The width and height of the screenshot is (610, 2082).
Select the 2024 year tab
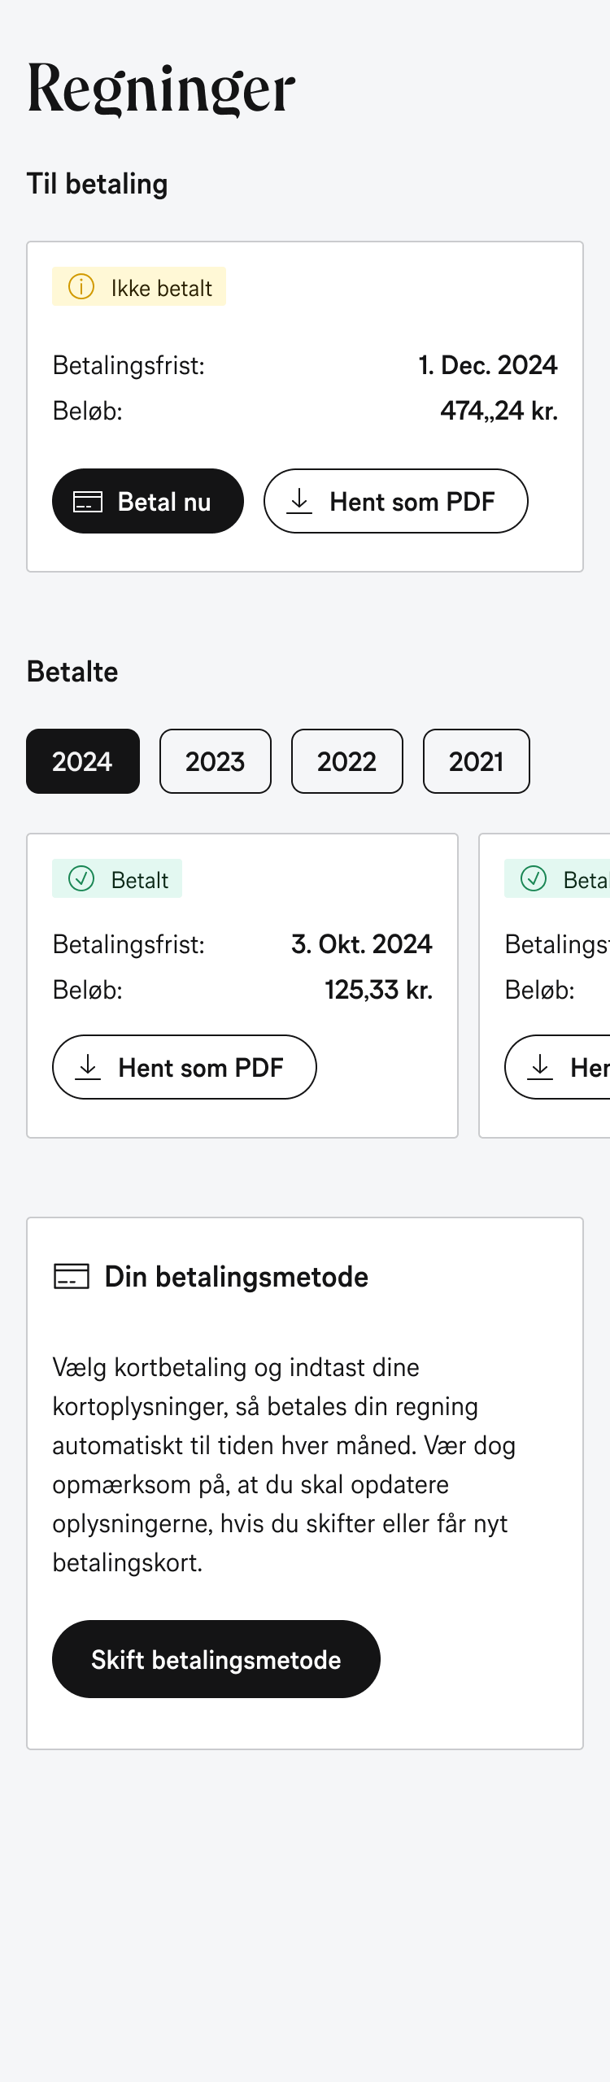point(83,761)
